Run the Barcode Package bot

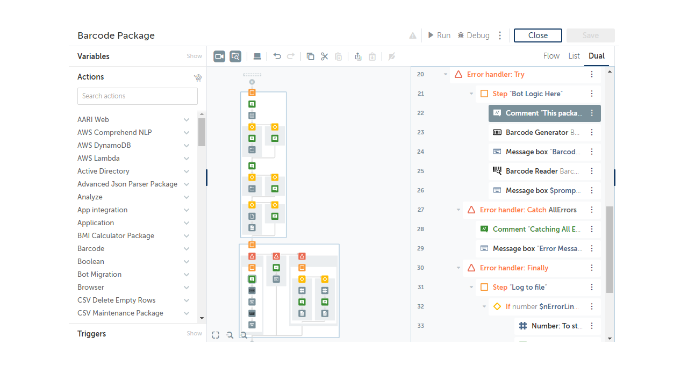439,35
